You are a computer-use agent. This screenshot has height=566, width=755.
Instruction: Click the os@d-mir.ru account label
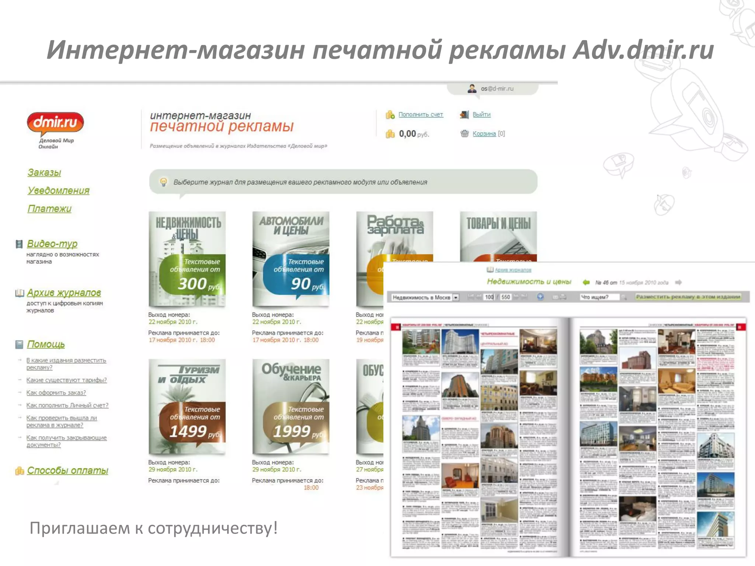(x=497, y=88)
